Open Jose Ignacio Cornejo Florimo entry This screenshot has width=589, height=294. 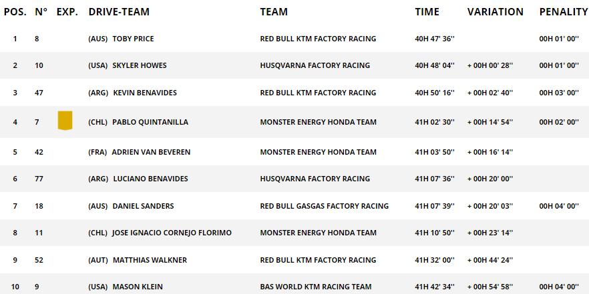click(172, 233)
